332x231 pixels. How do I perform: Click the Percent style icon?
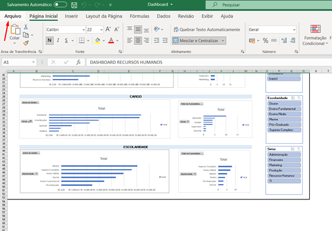[x=265, y=40]
